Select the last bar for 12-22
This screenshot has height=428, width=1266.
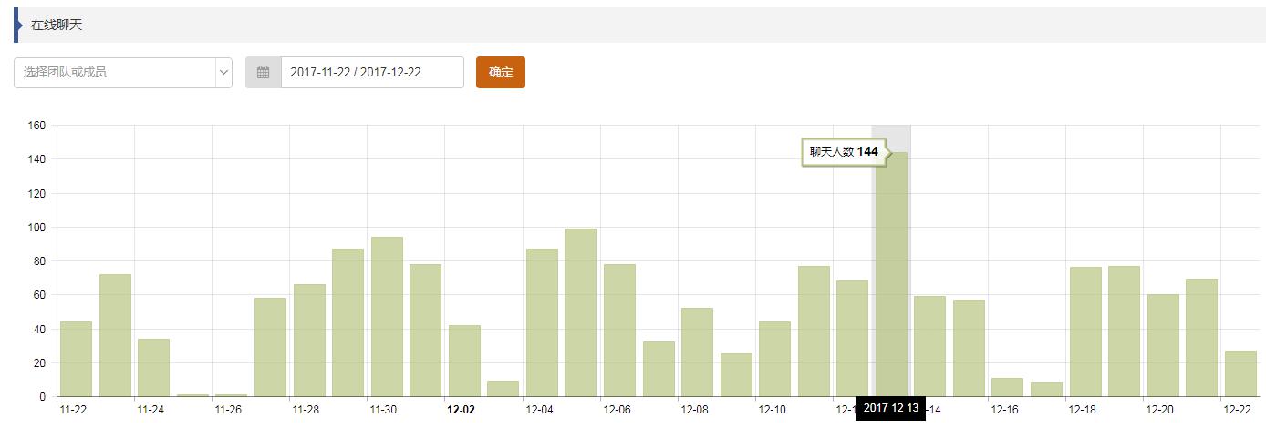(1240, 373)
